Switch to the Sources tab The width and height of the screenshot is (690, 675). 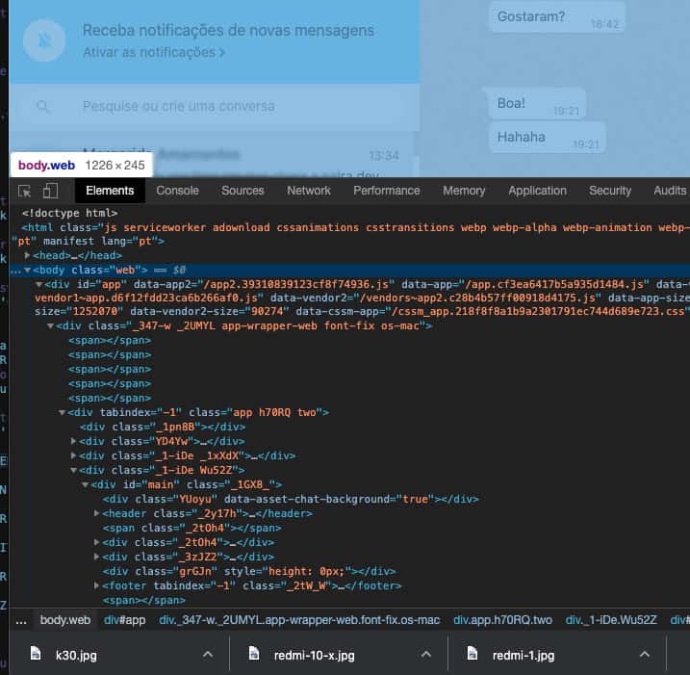click(243, 191)
